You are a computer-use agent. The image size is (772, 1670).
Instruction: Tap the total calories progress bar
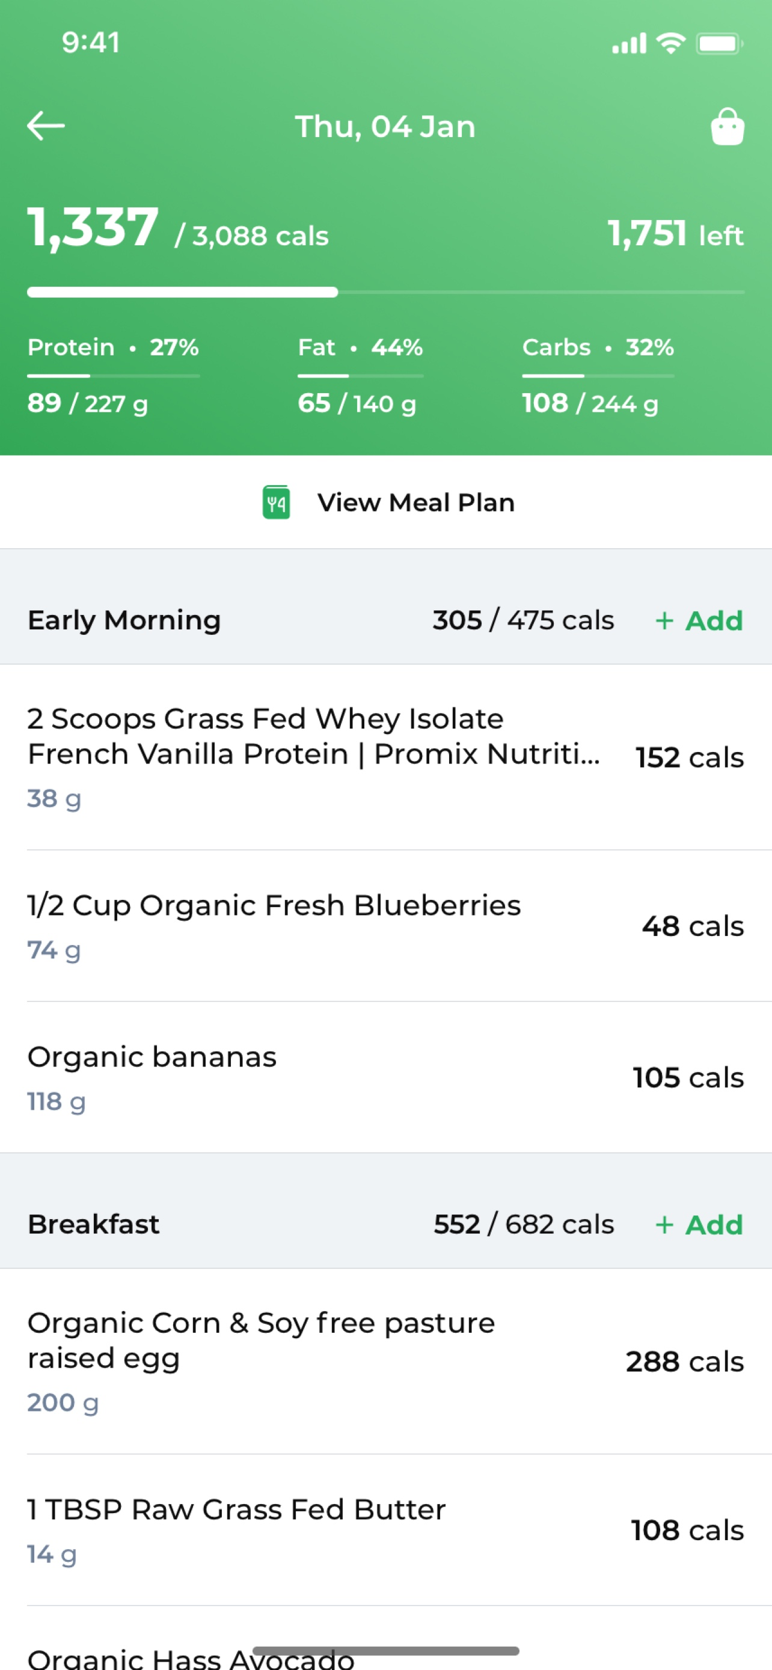click(x=385, y=292)
